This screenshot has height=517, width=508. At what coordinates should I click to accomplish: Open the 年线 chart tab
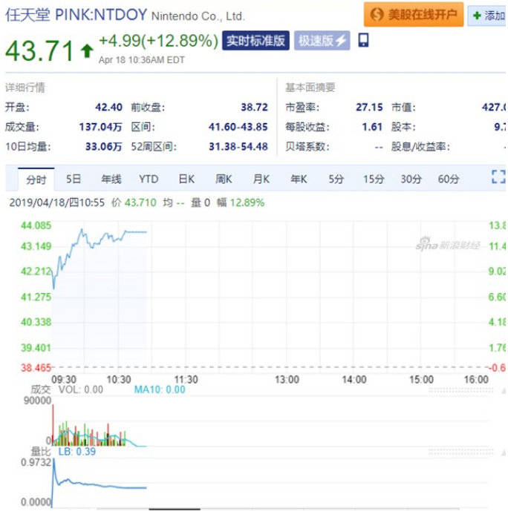click(111, 179)
